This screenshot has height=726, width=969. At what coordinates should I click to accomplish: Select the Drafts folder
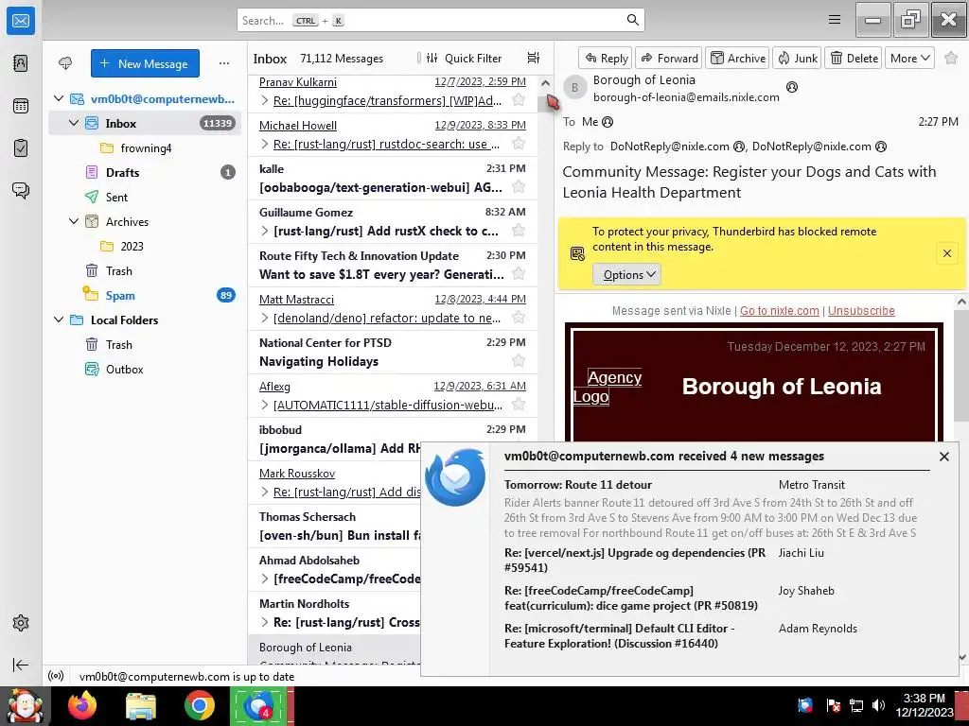click(x=145, y=172)
